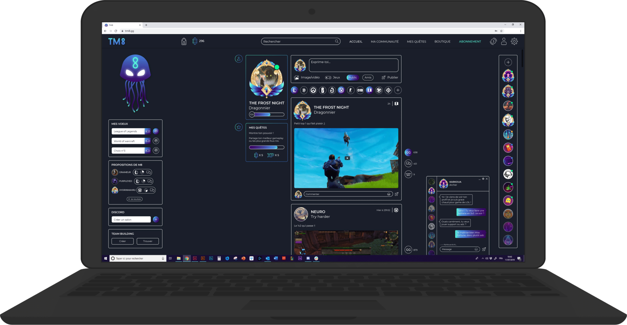Screen dimensions: 627x325
Task: Click plus button beside Créer un salon
Action: point(156,219)
